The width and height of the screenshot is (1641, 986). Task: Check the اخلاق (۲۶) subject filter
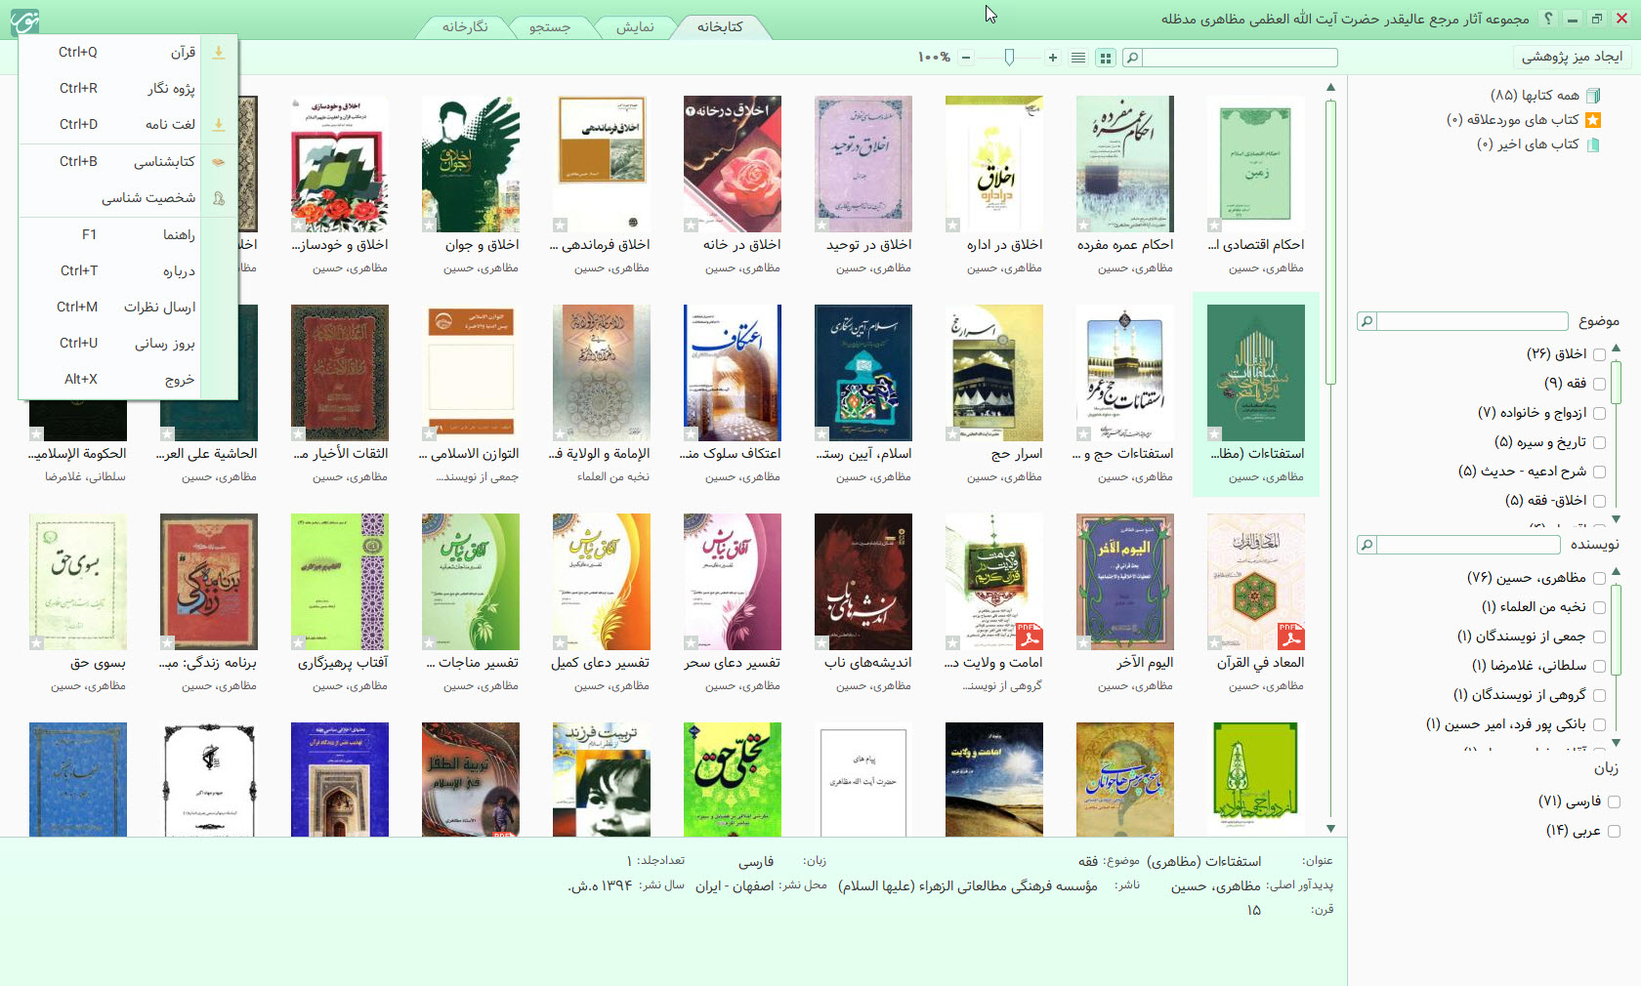coord(1599,354)
